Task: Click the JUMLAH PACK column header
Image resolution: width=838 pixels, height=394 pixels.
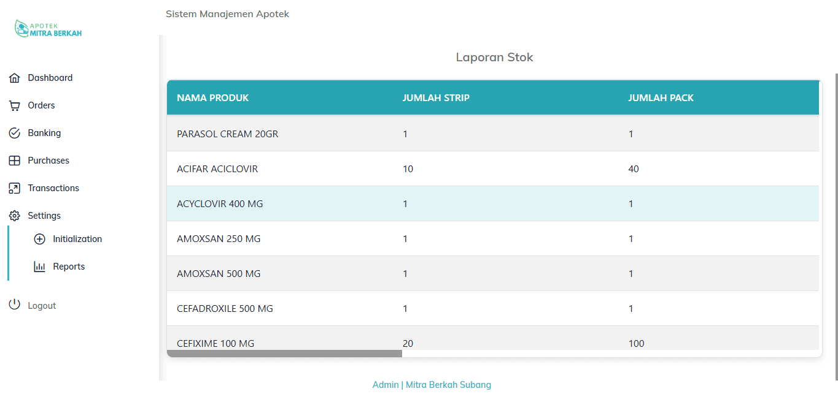Action: coord(661,98)
